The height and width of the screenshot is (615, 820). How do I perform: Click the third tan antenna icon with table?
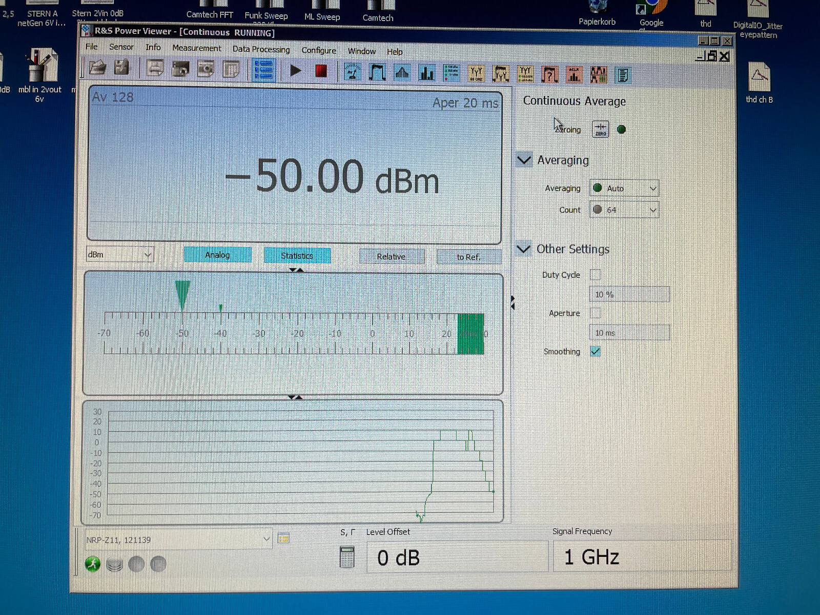tap(525, 75)
